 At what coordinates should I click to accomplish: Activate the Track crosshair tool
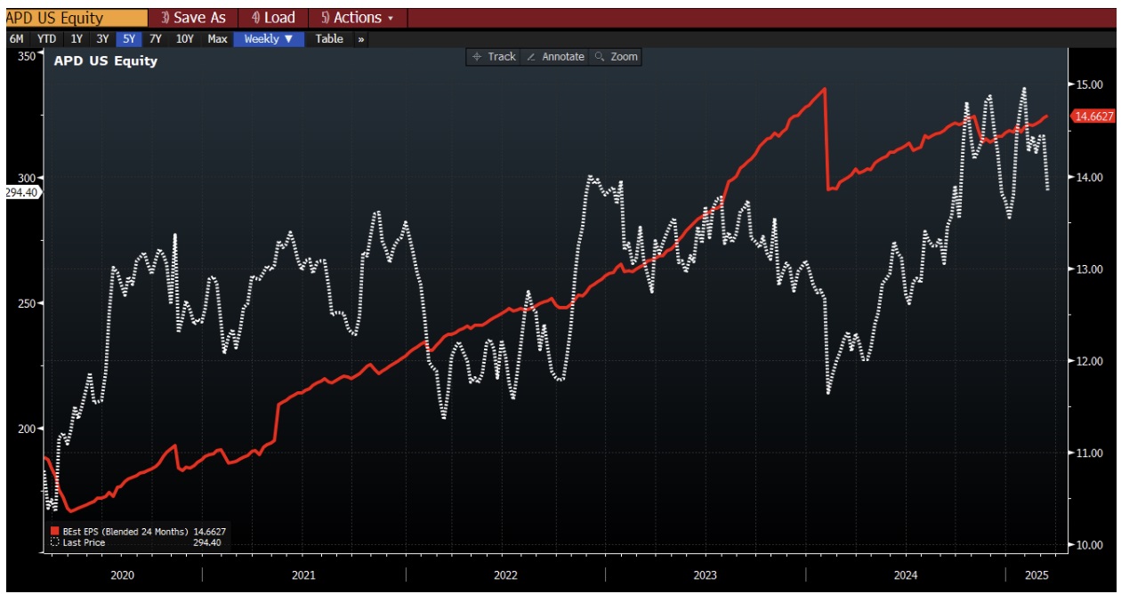click(x=496, y=56)
